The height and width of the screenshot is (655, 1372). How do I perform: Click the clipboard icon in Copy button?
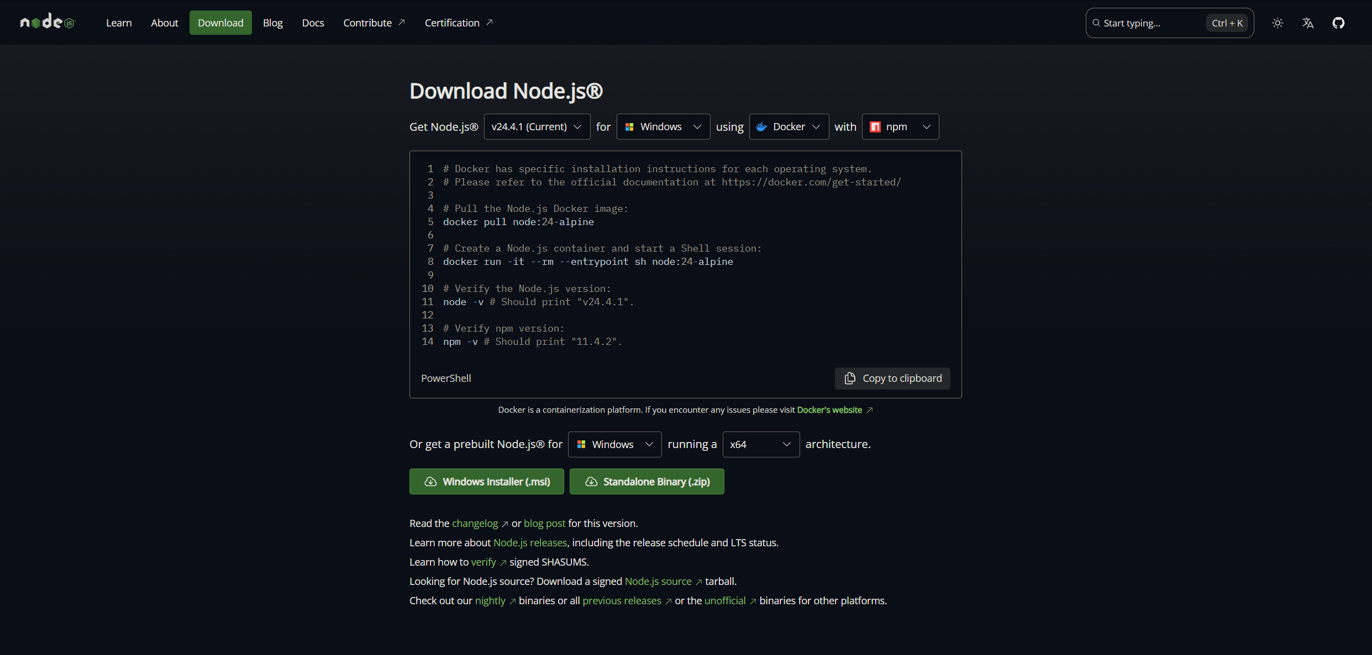click(850, 378)
